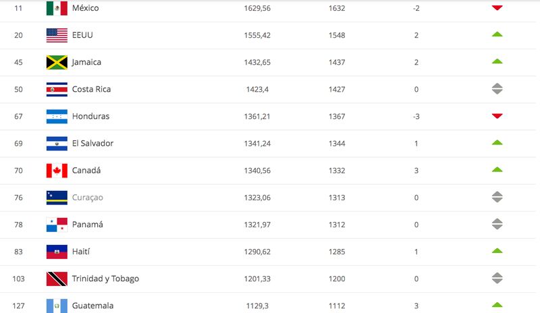The height and width of the screenshot is (313, 540).
Task: Click Trinidad y Tobago points value 1201,33
Action: click(x=257, y=279)
